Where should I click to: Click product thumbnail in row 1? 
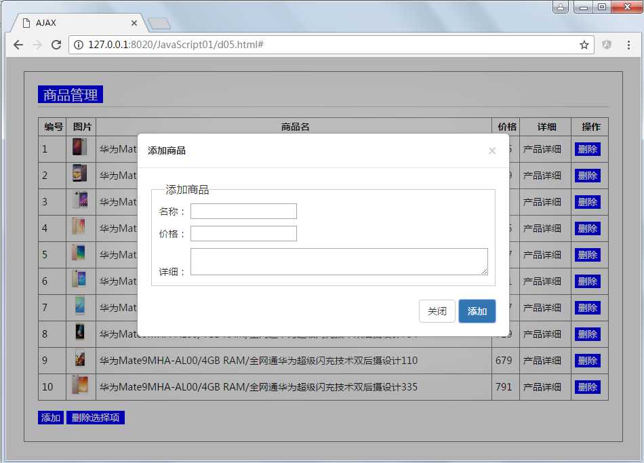pyautogui.click(x=79, y=146)
